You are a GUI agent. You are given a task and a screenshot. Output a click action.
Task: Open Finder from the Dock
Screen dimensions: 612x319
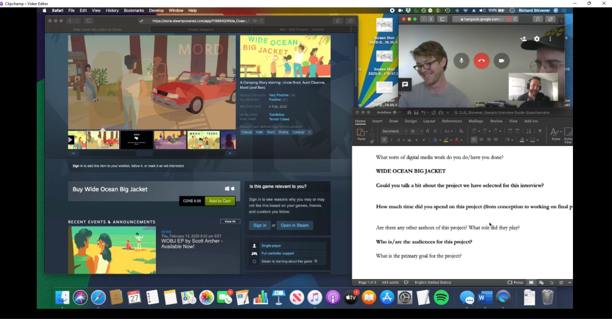(62, 298)
